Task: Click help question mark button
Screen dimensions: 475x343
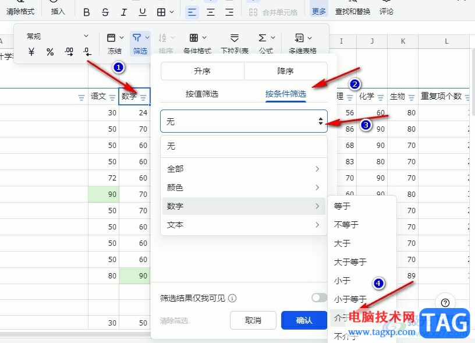Action: click(445, 303)
